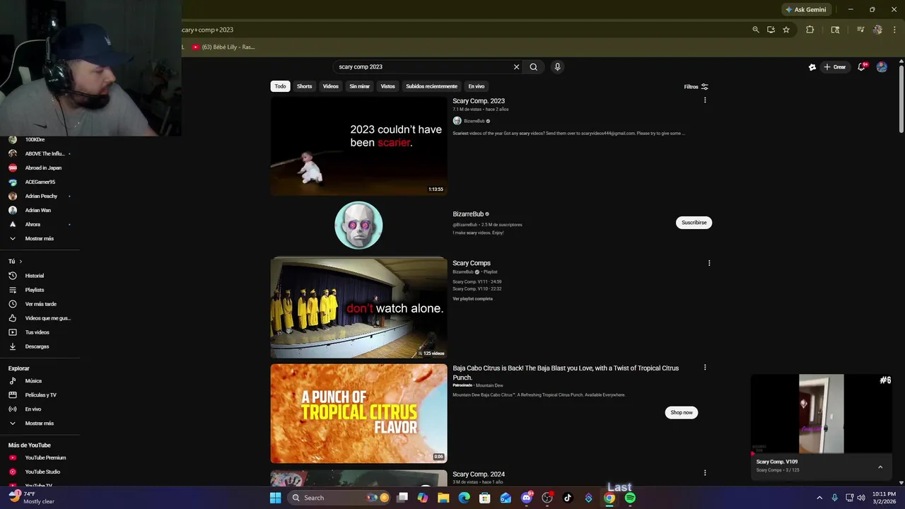Click Suscribirse for BizarreBub
Viewport: 905px width, 509px height.
[x=694, y=223]
